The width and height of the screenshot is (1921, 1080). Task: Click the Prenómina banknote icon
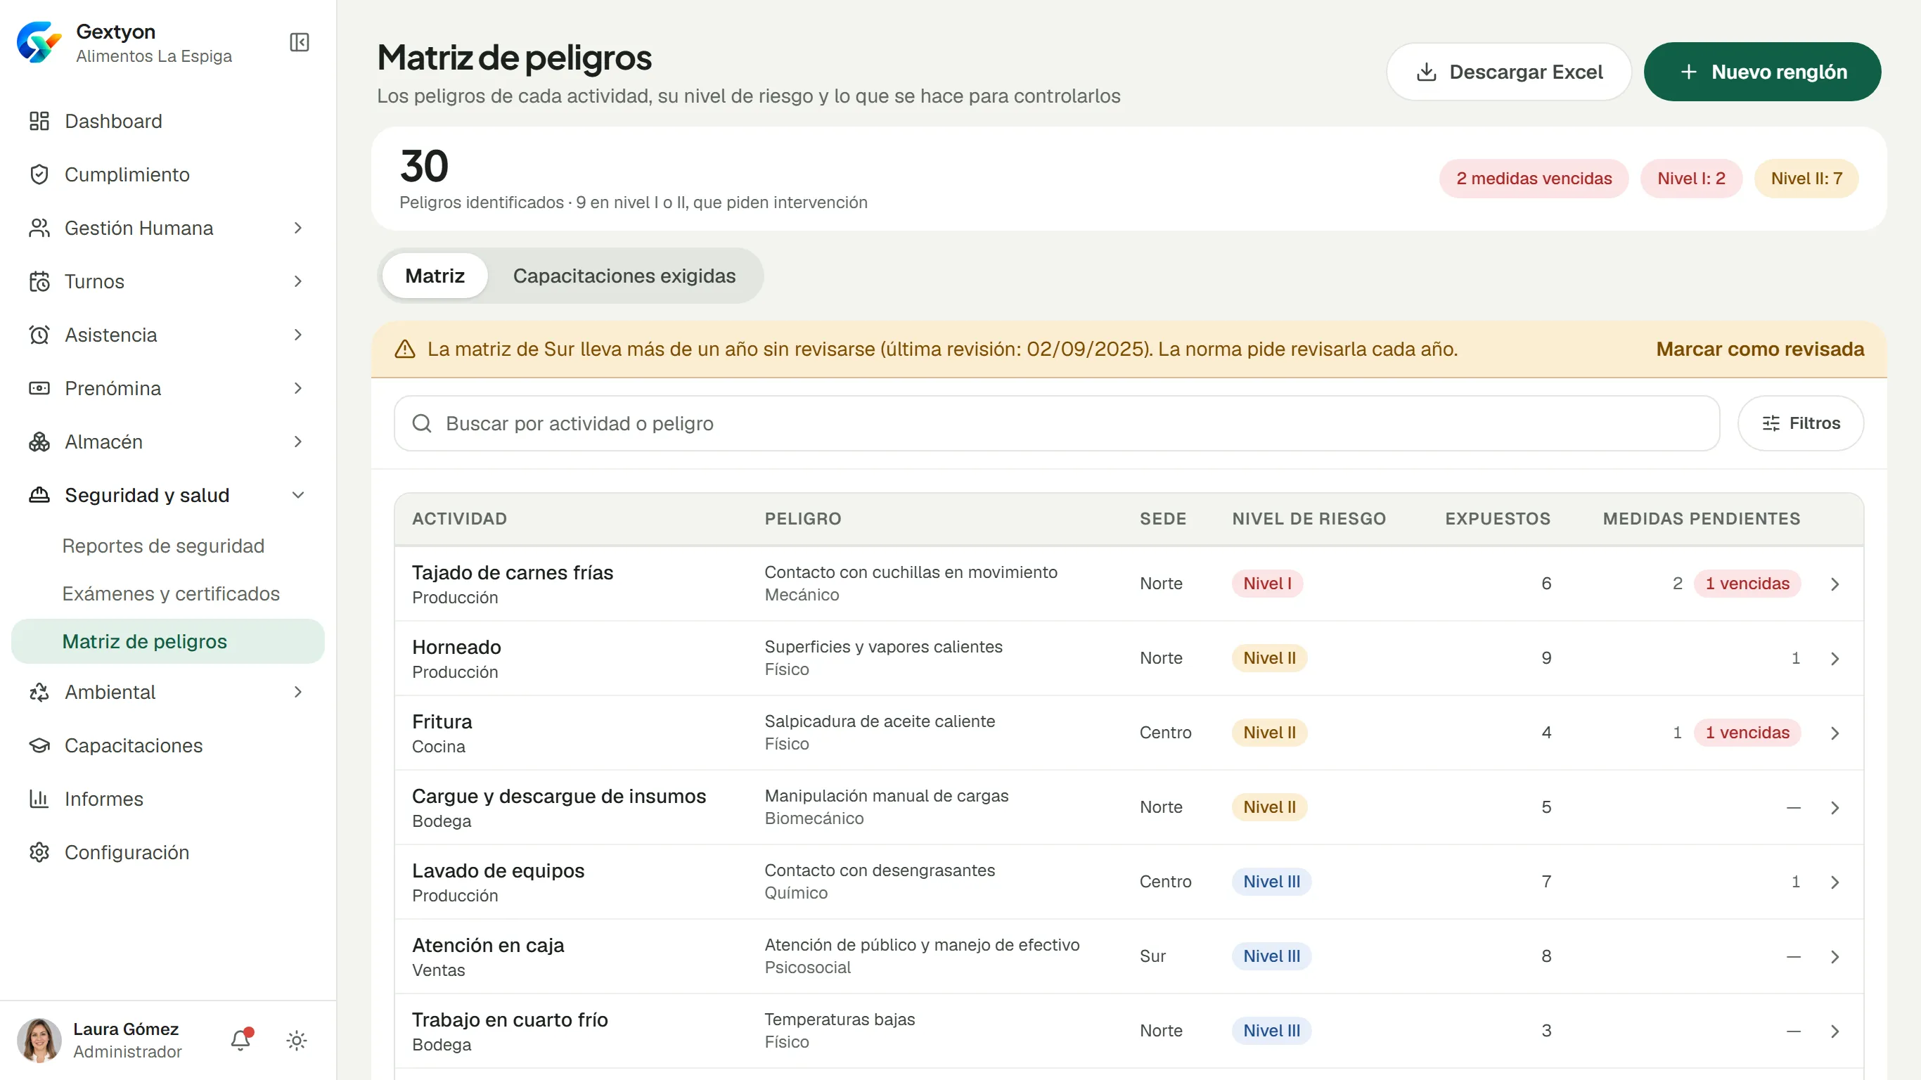tap(39, 388)
